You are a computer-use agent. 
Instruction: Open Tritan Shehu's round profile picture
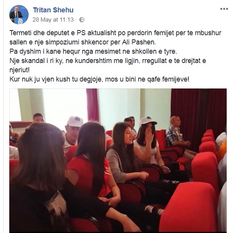click(x=19, y=15)
